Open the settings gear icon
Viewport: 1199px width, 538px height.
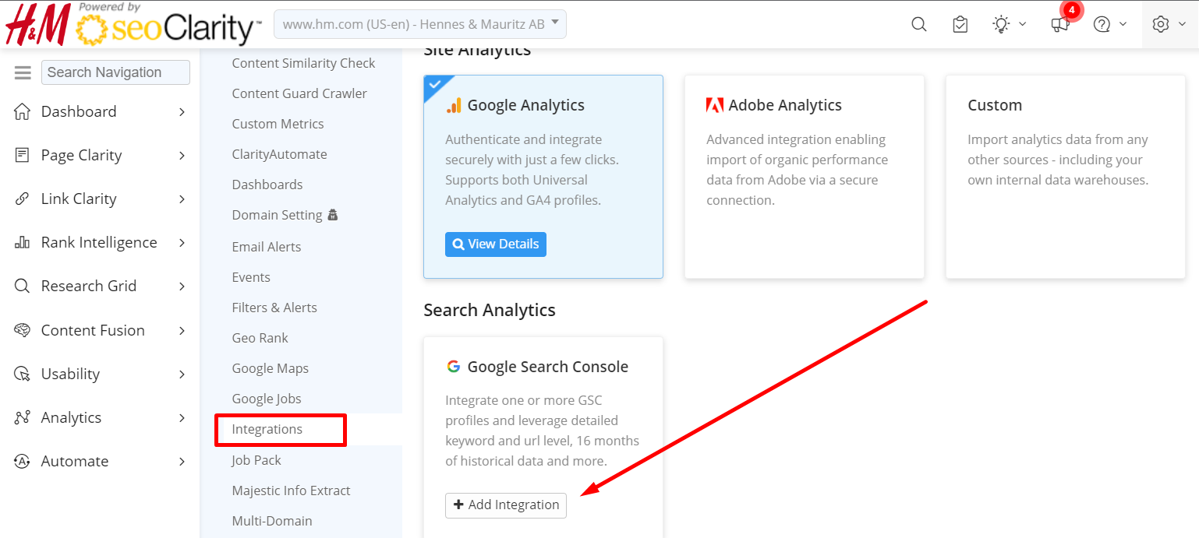(x=1161, y=24)
